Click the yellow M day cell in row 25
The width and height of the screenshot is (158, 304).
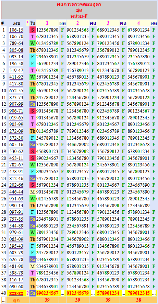tap(33, 192)
